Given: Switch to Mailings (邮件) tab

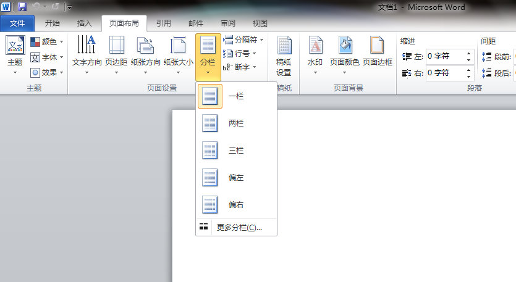Looking at the screenshot, I should [196, 23].
